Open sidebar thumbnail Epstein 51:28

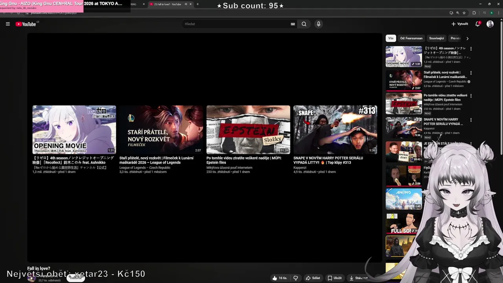404,103
